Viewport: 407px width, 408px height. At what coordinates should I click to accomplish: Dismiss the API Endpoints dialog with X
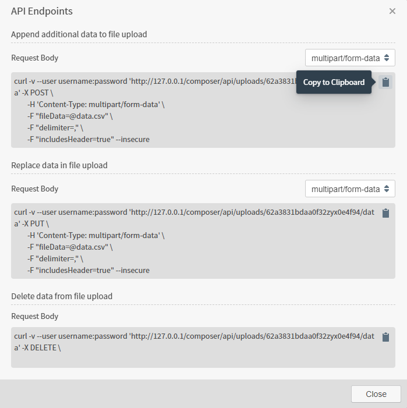pos(392,11)
